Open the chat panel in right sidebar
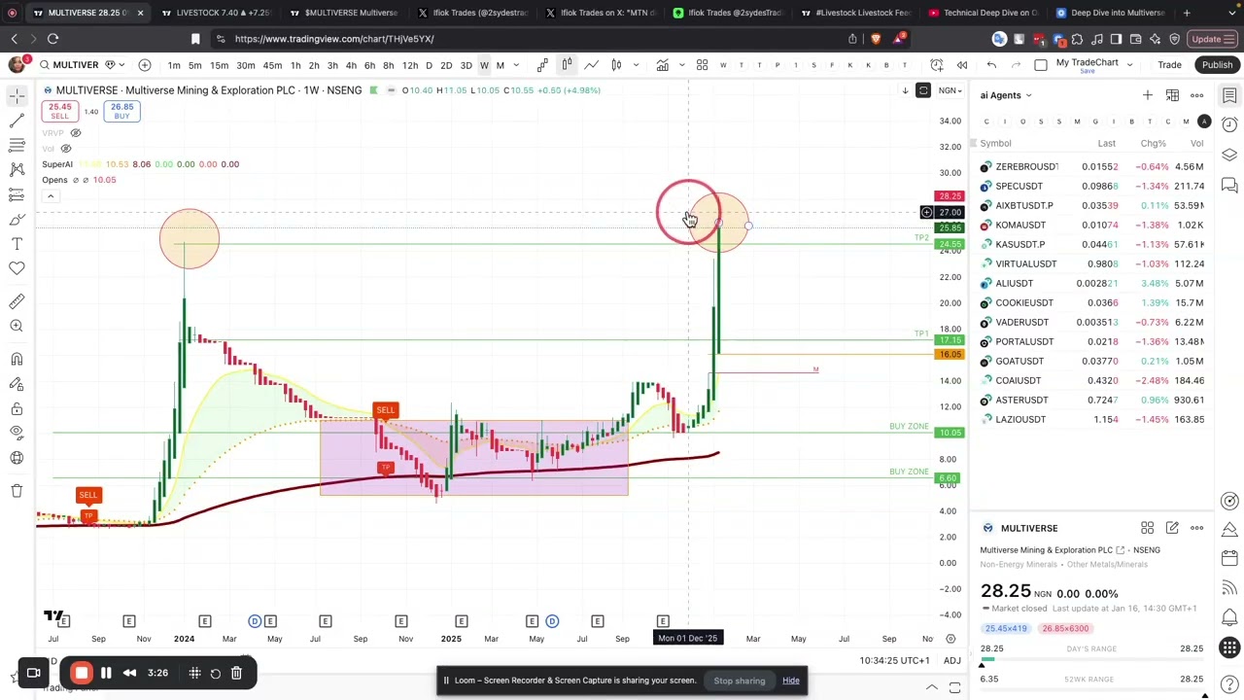This screenshot has height=700, width=1244. [x=1229, y=185]
